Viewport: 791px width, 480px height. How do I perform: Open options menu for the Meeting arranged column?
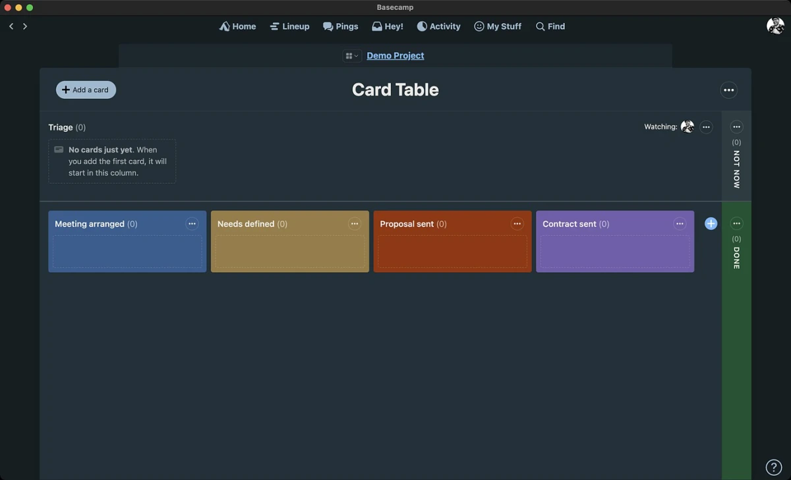[x=192, y=223]
